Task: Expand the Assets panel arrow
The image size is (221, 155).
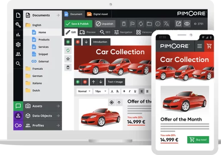Action: coord(58,106)
